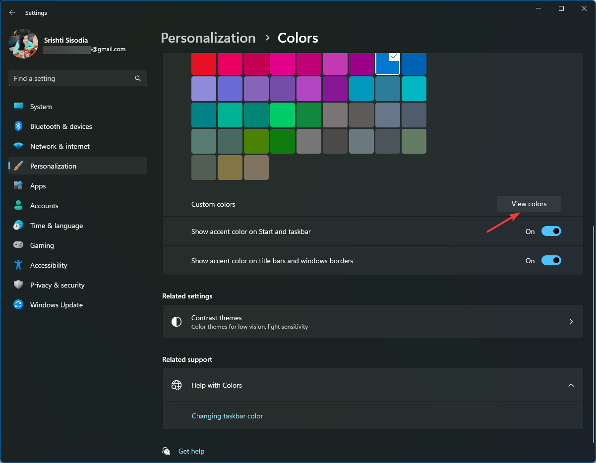Screen dimensions: 596x463
Task: Click the Get help link
Action: point(191,451)
